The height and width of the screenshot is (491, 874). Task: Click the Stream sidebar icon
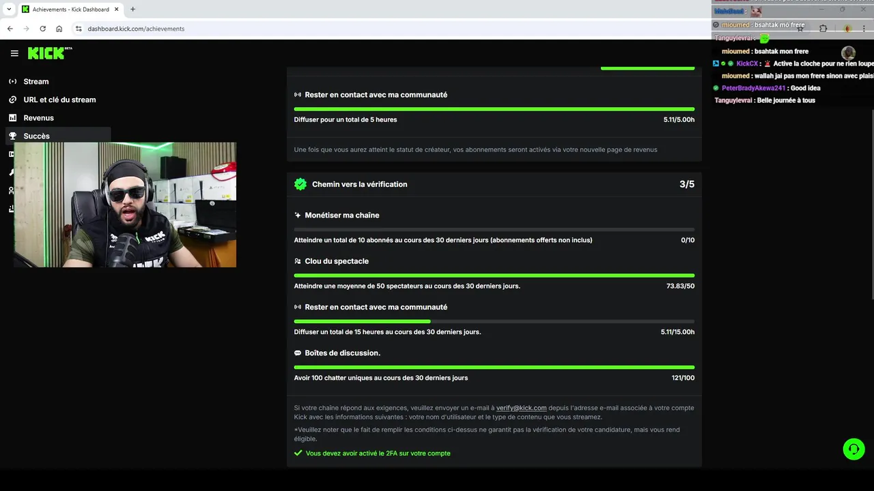click(x=12, y=81)
